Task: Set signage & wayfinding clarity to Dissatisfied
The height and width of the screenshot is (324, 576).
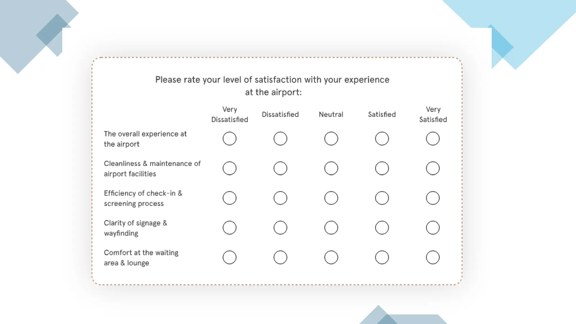Action: [x=280, y=228]
